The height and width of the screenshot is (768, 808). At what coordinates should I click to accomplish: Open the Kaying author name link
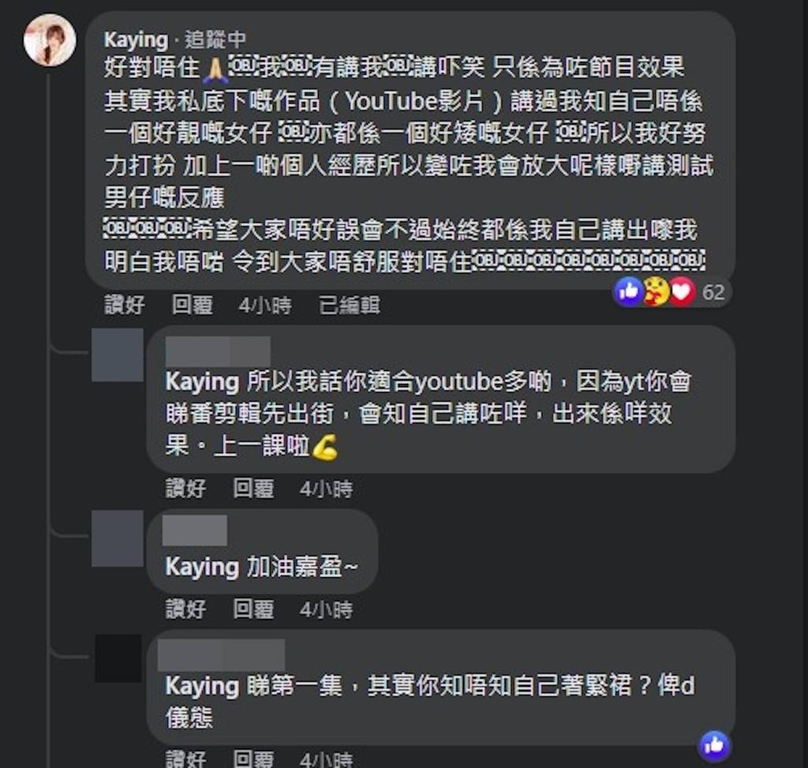pyautogui.click(x=136, y=39)
